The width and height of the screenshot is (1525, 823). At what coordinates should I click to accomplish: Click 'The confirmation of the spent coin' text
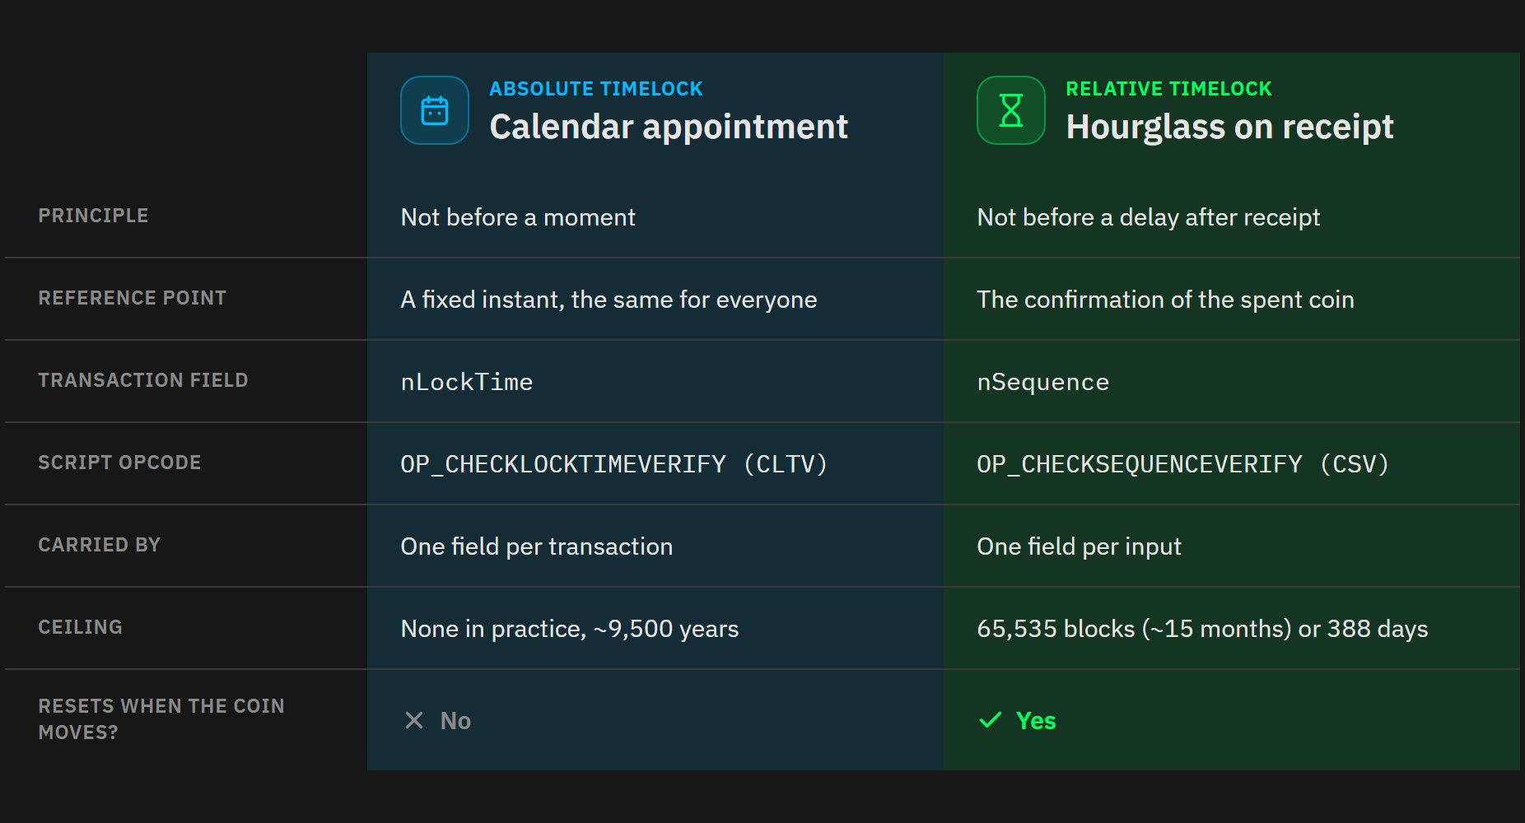click(1166, 300)
